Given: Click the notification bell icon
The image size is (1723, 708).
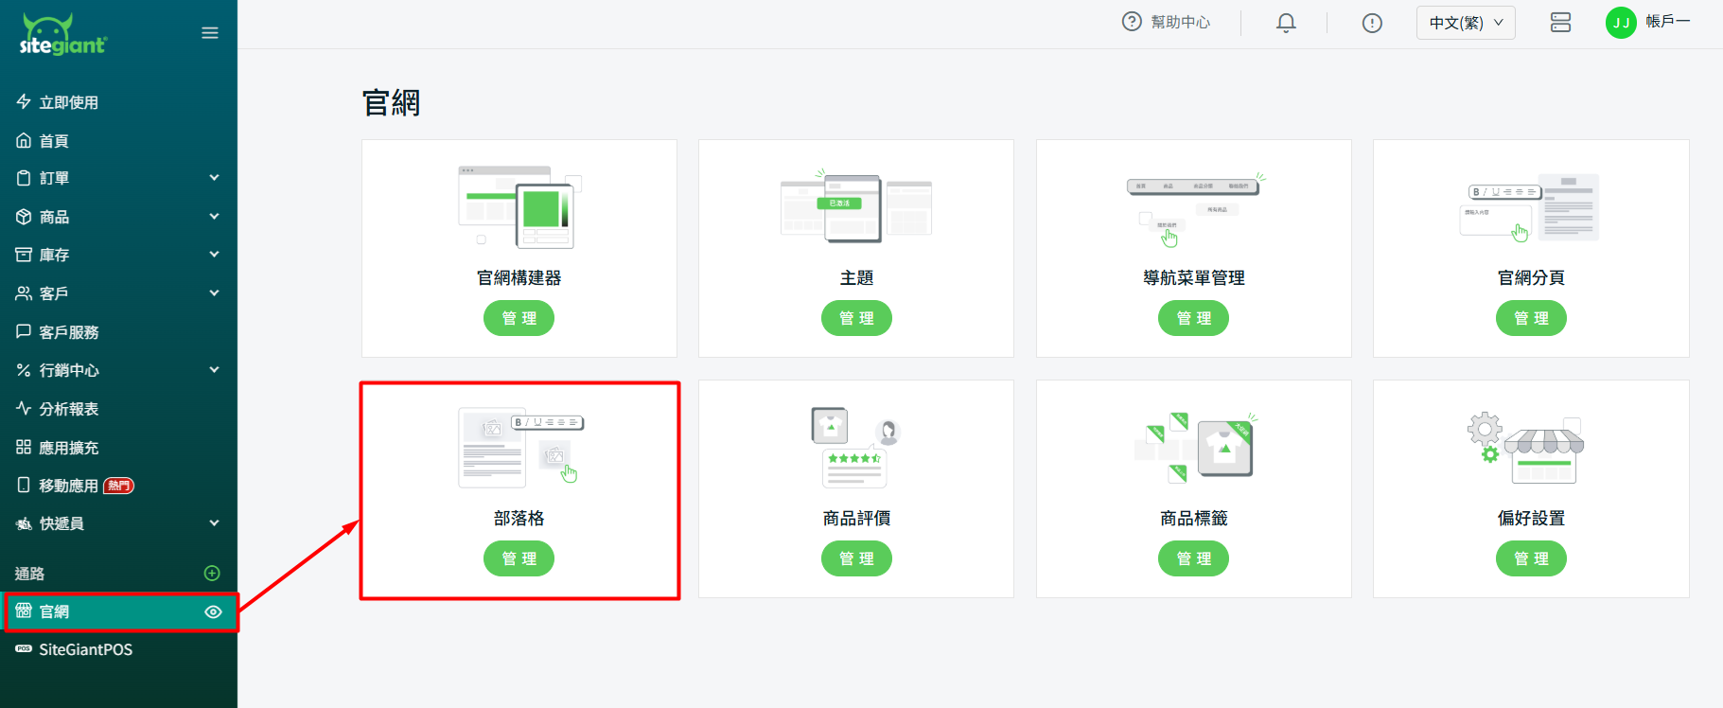Looking at the screenshot, I should (x=1285, y=23).
